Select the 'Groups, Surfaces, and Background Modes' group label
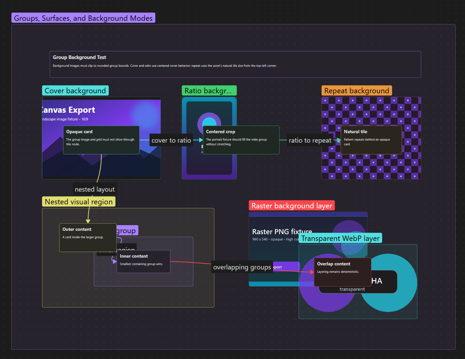The width and height of the screenshot is (465, 359). [x=83, y=18]
